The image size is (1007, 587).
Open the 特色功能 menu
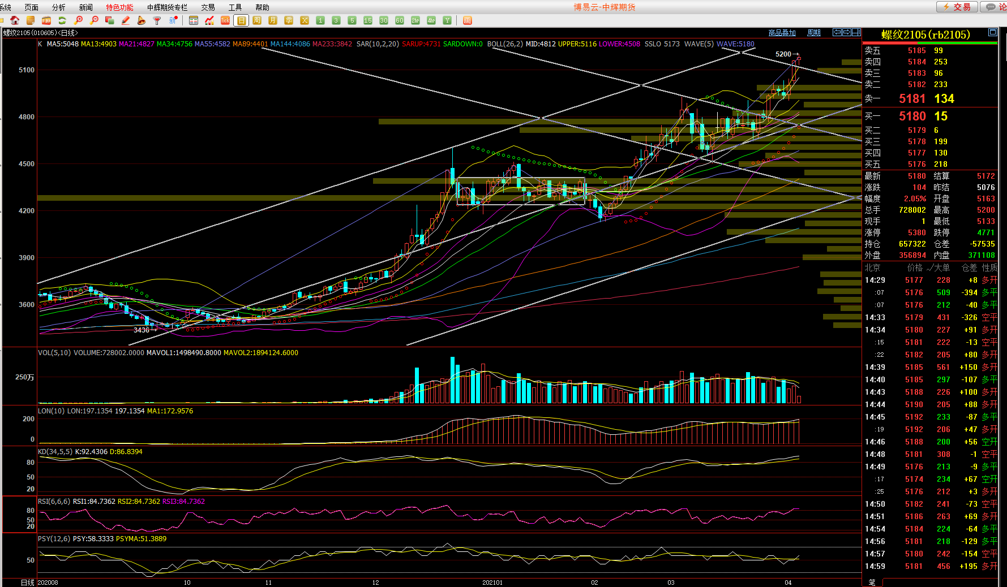tap(119, 7)
